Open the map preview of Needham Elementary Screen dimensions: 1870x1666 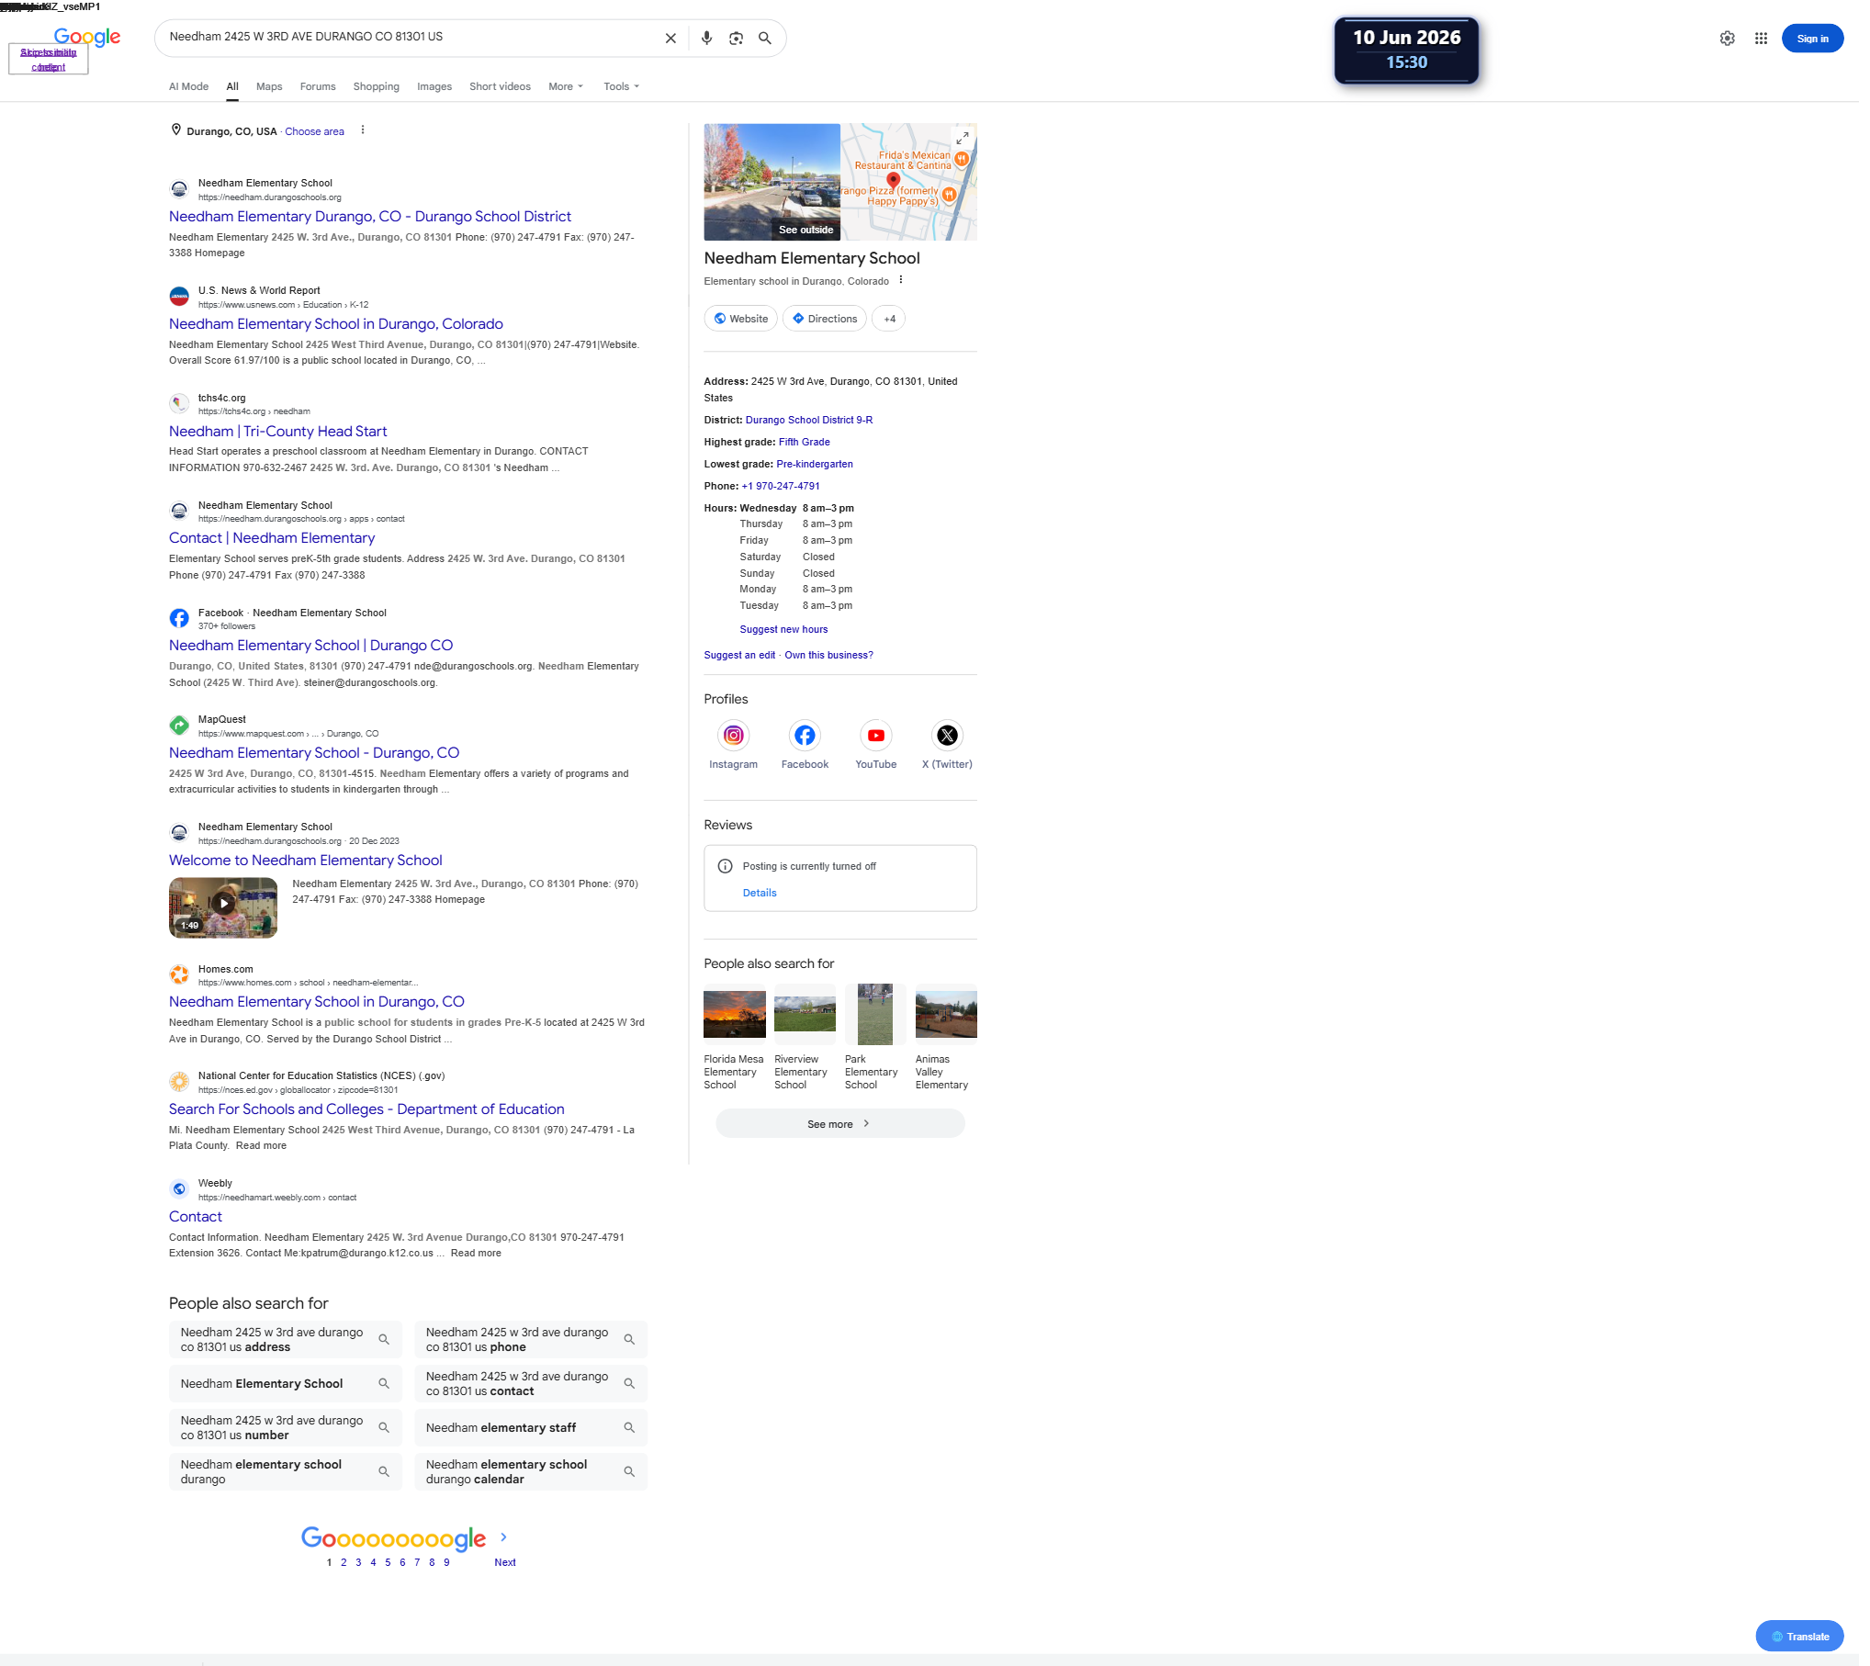[909, 182]
